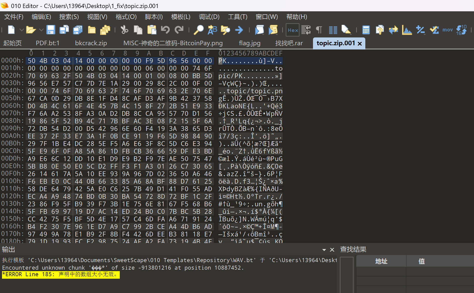Switch to the bkcrack.zip tab
The height and width of the screenshot is (293, 474).
pos(91,43)
